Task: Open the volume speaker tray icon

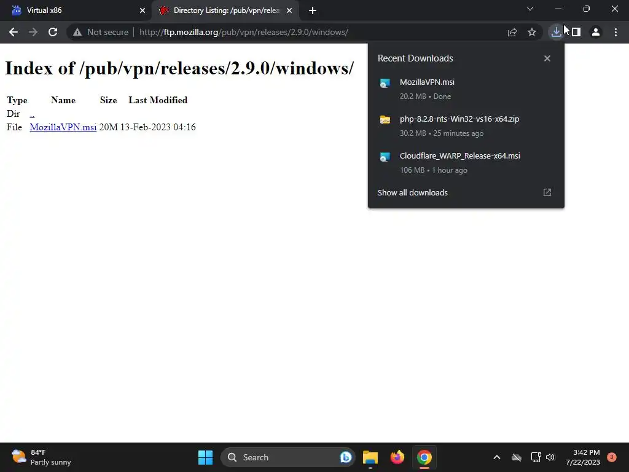Action: (550, 457)
